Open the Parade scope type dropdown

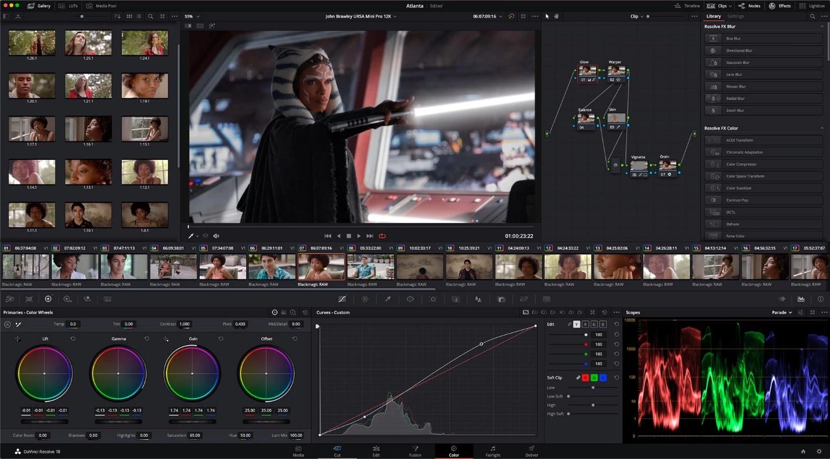click(782, 312)
